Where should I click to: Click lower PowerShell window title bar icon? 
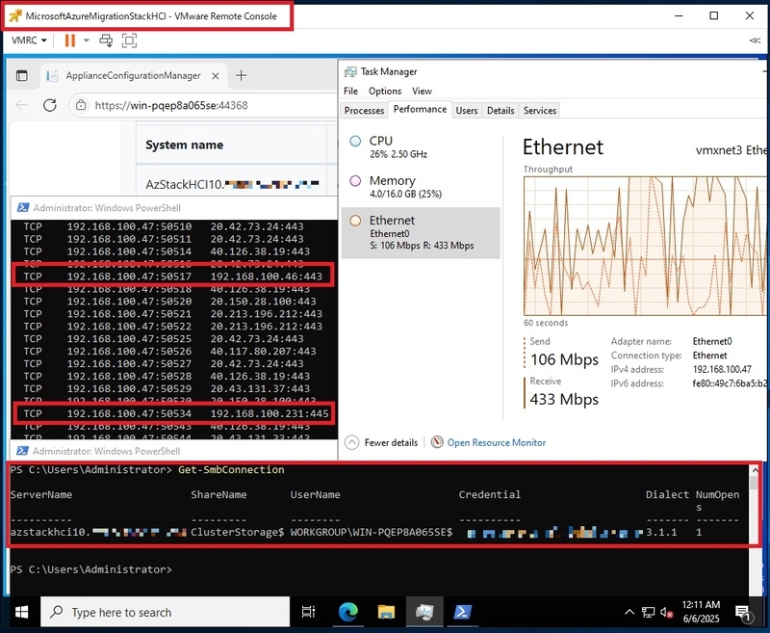click(x=22, y=451)
